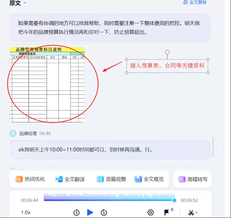Open playback settings gear icon
This screenshot has width=231, height=218.
[151, 212]
